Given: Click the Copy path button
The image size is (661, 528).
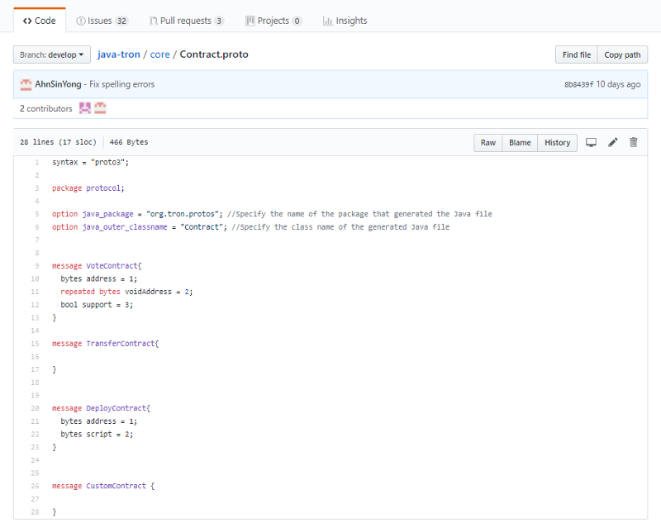Looking at the screenshot, I should click(x=622, y=55).
